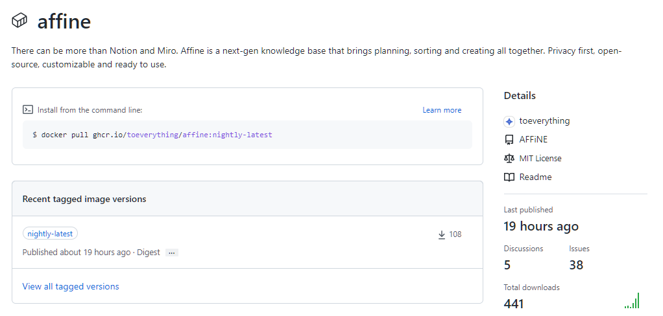
Task: Open the Learn more link
Action: pyautogui.click(x=442, y=110)
